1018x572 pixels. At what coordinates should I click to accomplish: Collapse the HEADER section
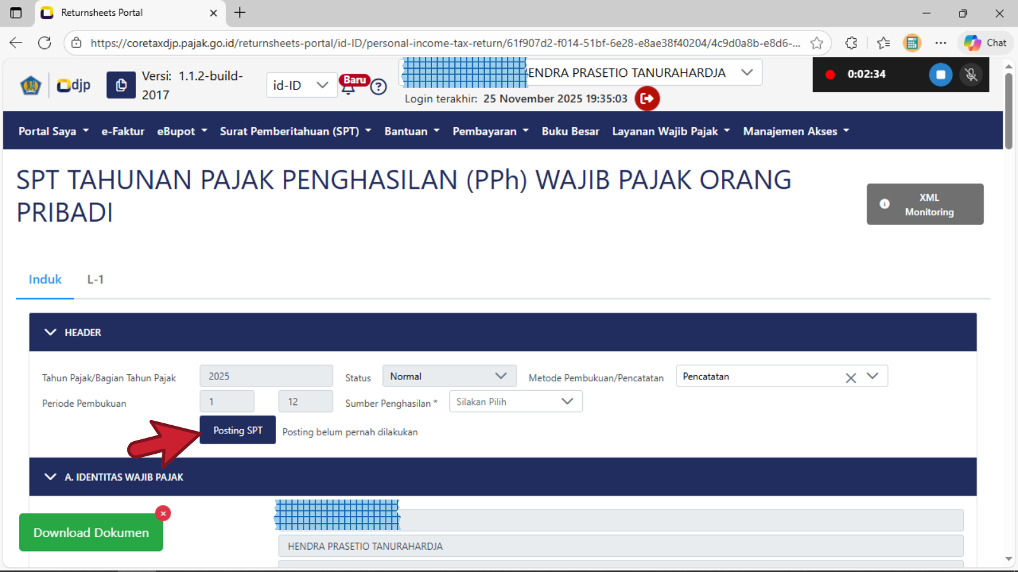(x=51, y=332)
